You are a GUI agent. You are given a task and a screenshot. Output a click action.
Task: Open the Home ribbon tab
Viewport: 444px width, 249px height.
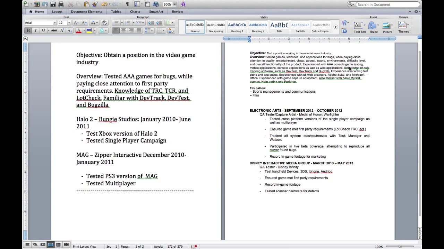tap(37, 11)
